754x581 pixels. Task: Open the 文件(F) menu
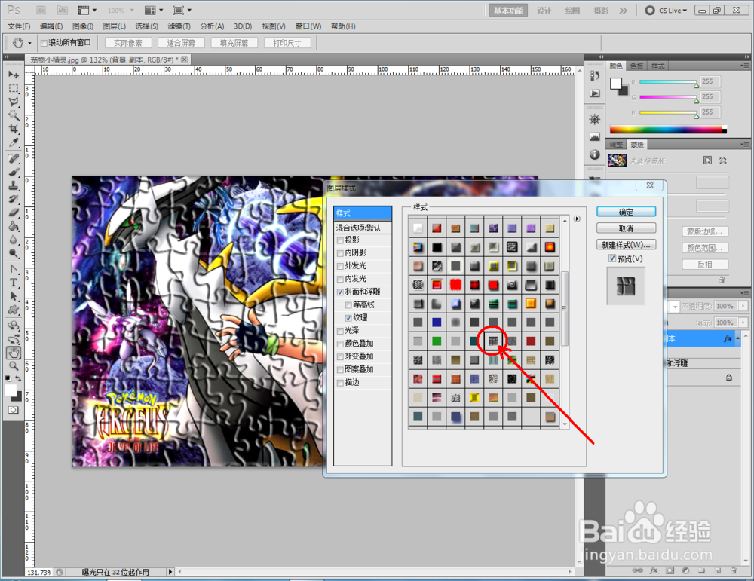tap(19, 26)
